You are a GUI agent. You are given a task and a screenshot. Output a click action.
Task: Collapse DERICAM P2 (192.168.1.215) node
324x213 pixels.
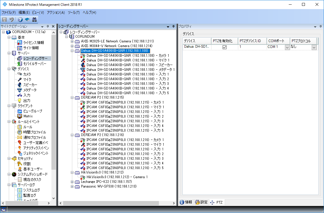tap(72, 97)
